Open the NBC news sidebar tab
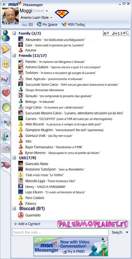 click(6, 149)
